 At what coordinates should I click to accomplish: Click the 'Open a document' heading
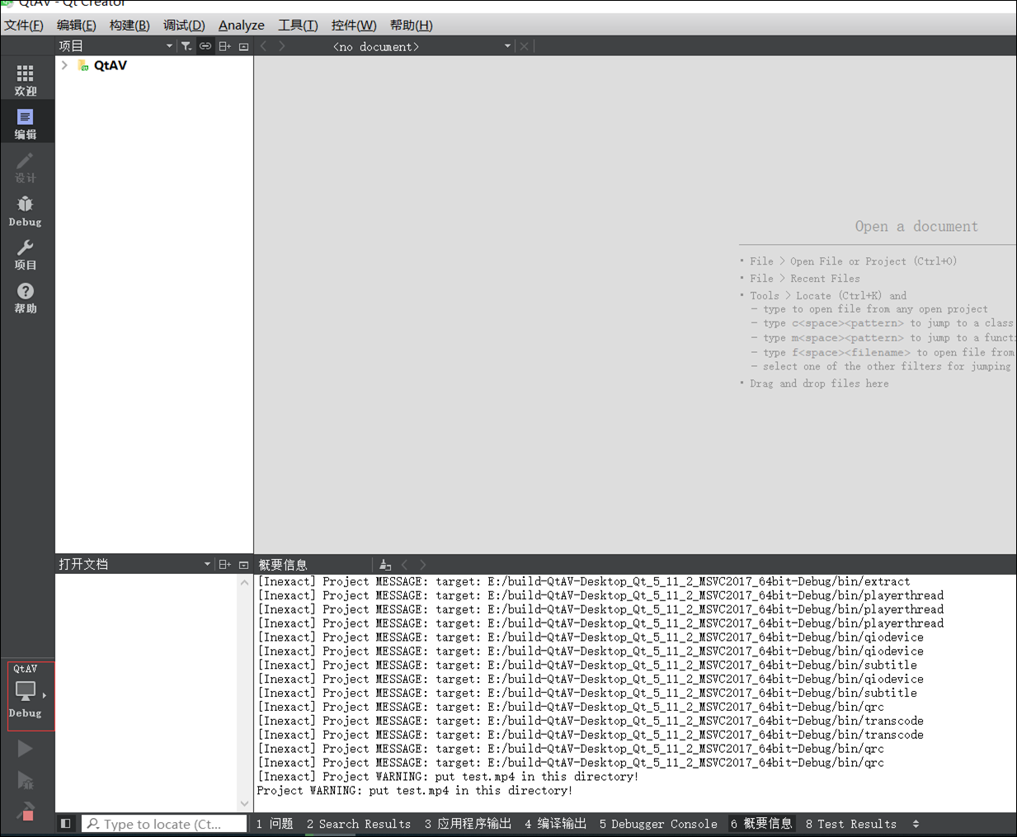pos(916,226)
